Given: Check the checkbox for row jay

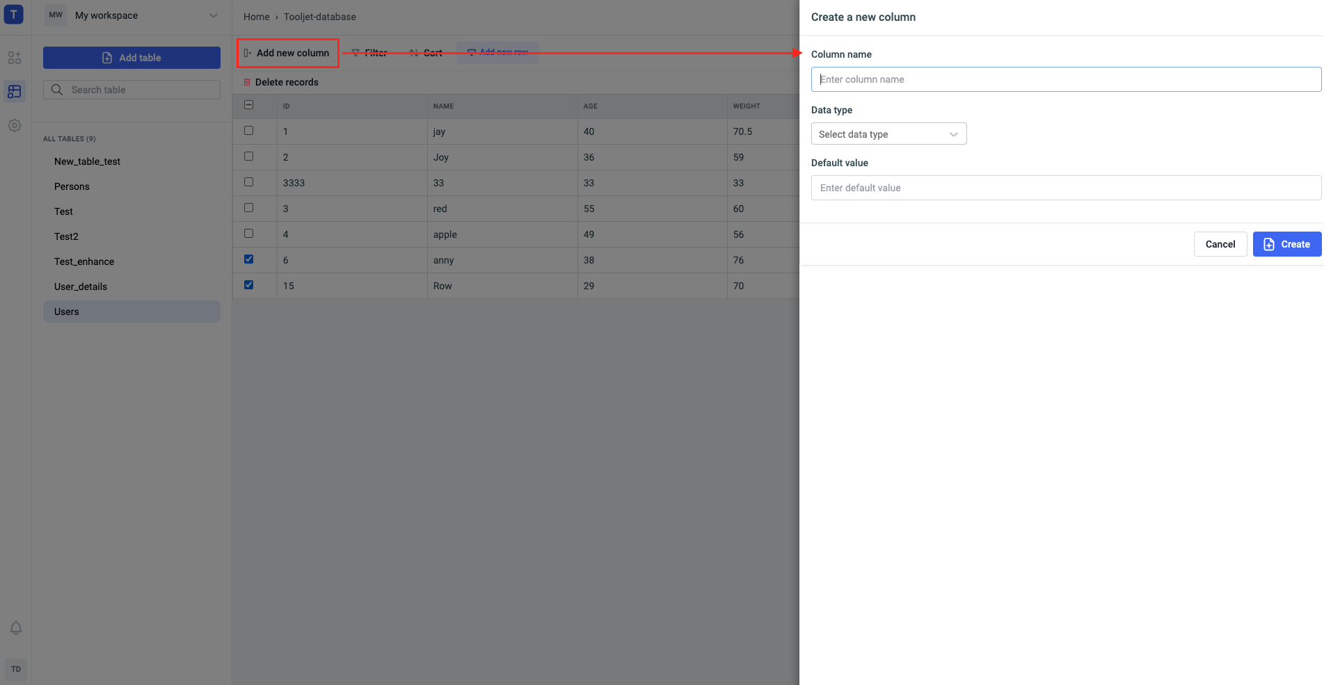Looking at the screenshot, I should pos(248,131).
